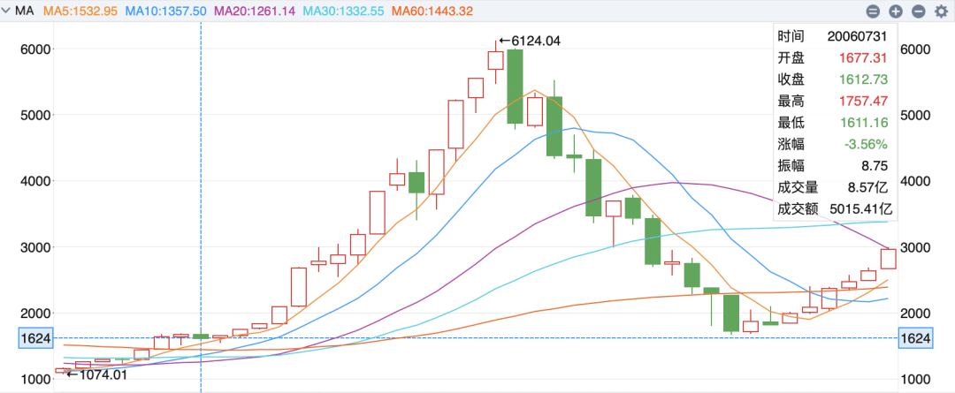Zoom out using the minus icon

pyautogui.click(x=918, y=11)
